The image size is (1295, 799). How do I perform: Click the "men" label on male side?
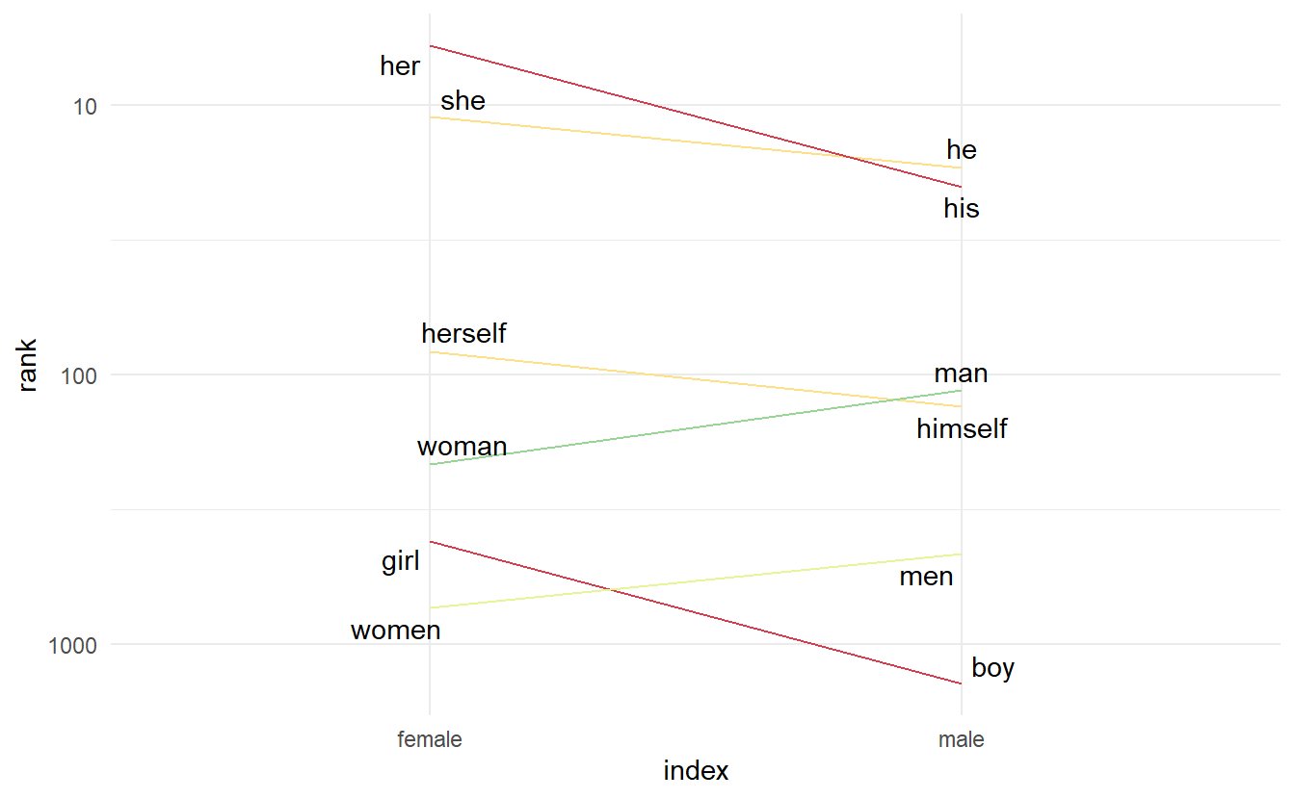pyautogui.click(x=926, y=578)
